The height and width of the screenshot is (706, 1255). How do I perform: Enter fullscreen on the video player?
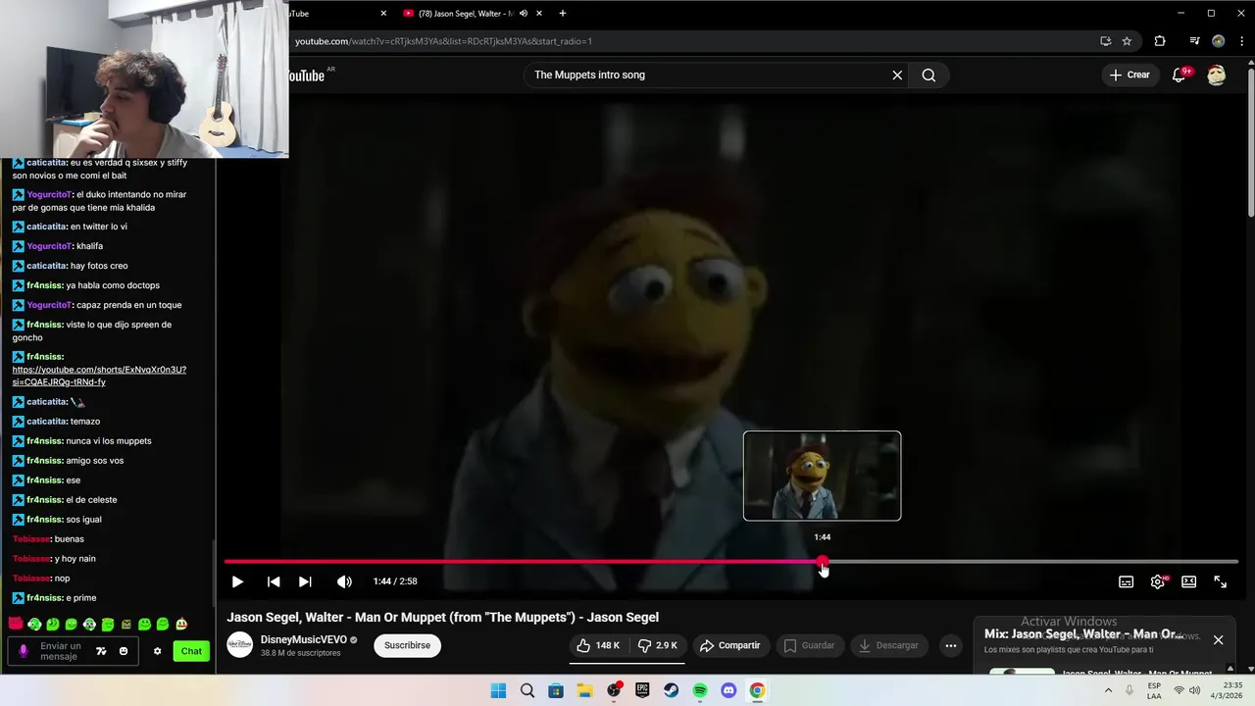pos(1221,581)
